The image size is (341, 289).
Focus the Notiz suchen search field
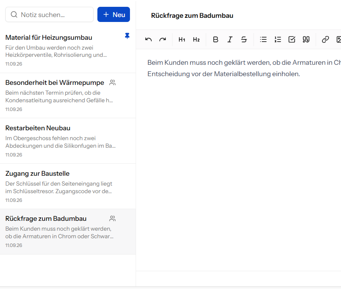49,14
